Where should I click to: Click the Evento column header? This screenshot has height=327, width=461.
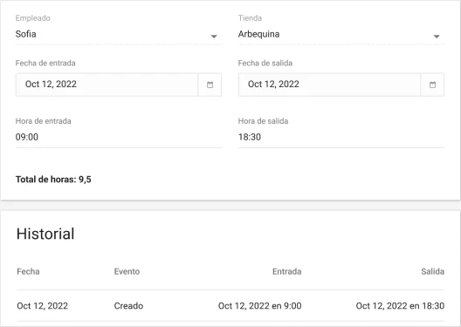[127, 271]
